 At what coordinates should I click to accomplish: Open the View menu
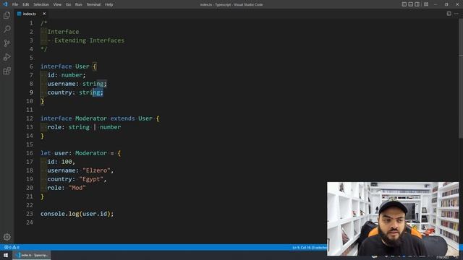point(57,4)
